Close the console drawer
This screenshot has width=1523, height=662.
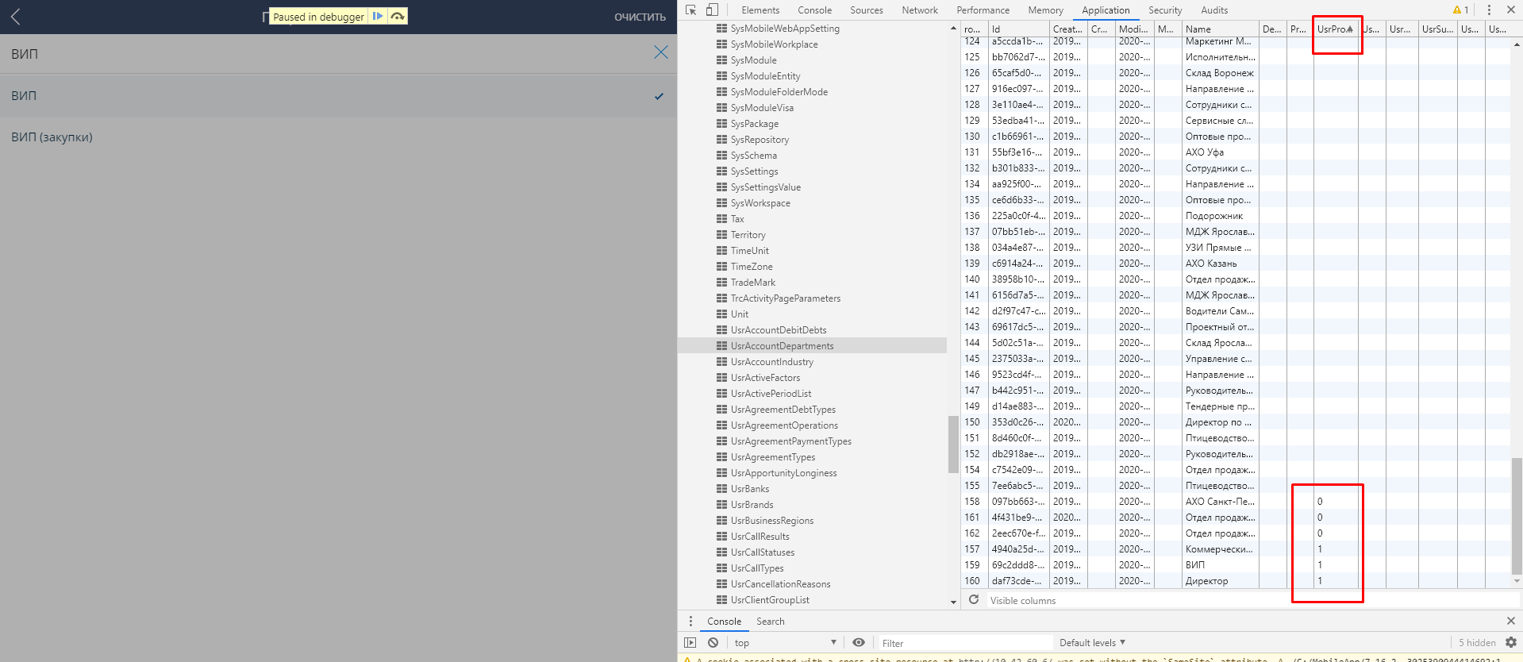[x=1510, y=621]
